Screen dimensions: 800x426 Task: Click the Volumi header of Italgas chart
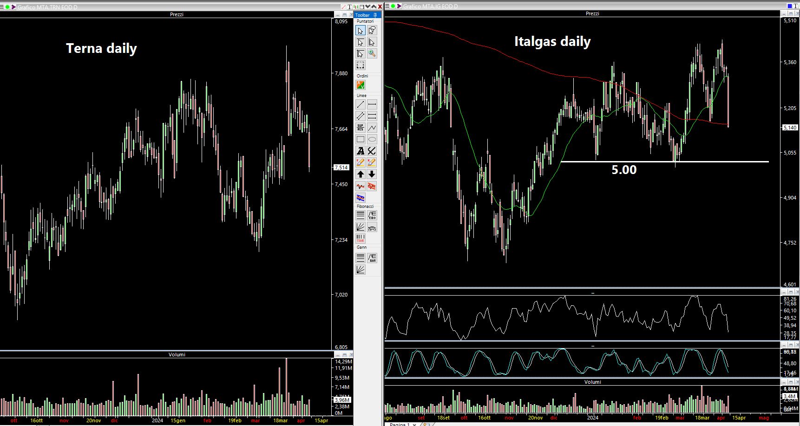pyautogui.click(x=592, y=382)
